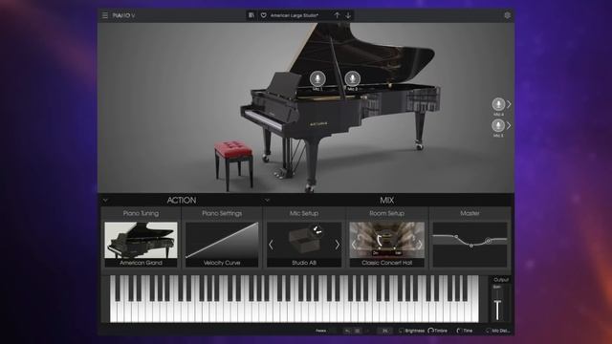
Task: Open the Piano Tuning panel
Action: coord(141,213)
